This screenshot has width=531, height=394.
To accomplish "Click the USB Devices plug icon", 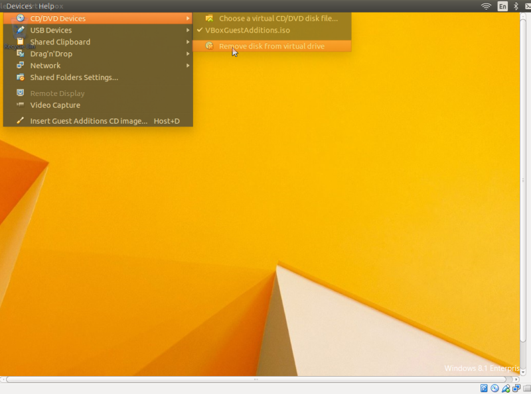I will point(21,30).
